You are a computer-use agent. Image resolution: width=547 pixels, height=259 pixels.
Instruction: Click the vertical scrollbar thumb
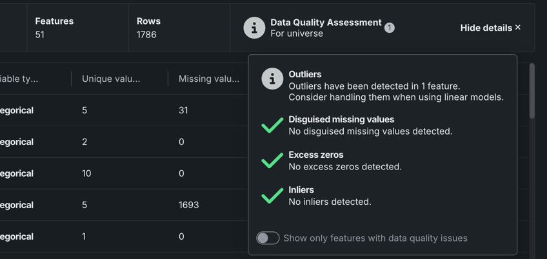pos(532,90)
